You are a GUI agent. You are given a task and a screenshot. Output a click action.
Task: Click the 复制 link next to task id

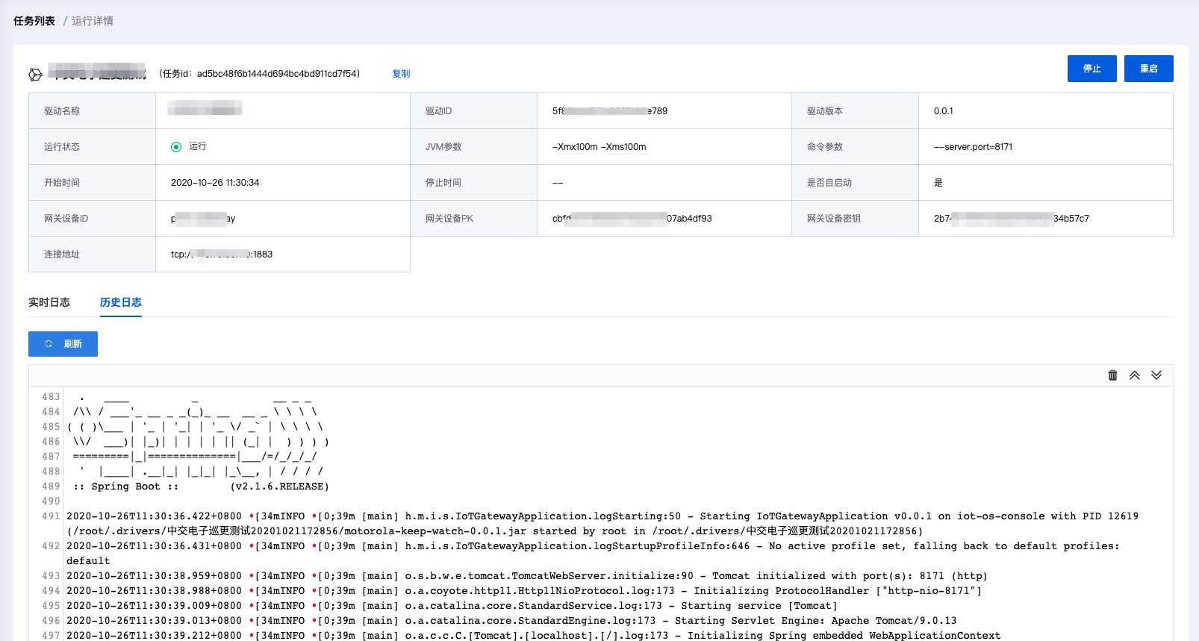tap(401, 74)
